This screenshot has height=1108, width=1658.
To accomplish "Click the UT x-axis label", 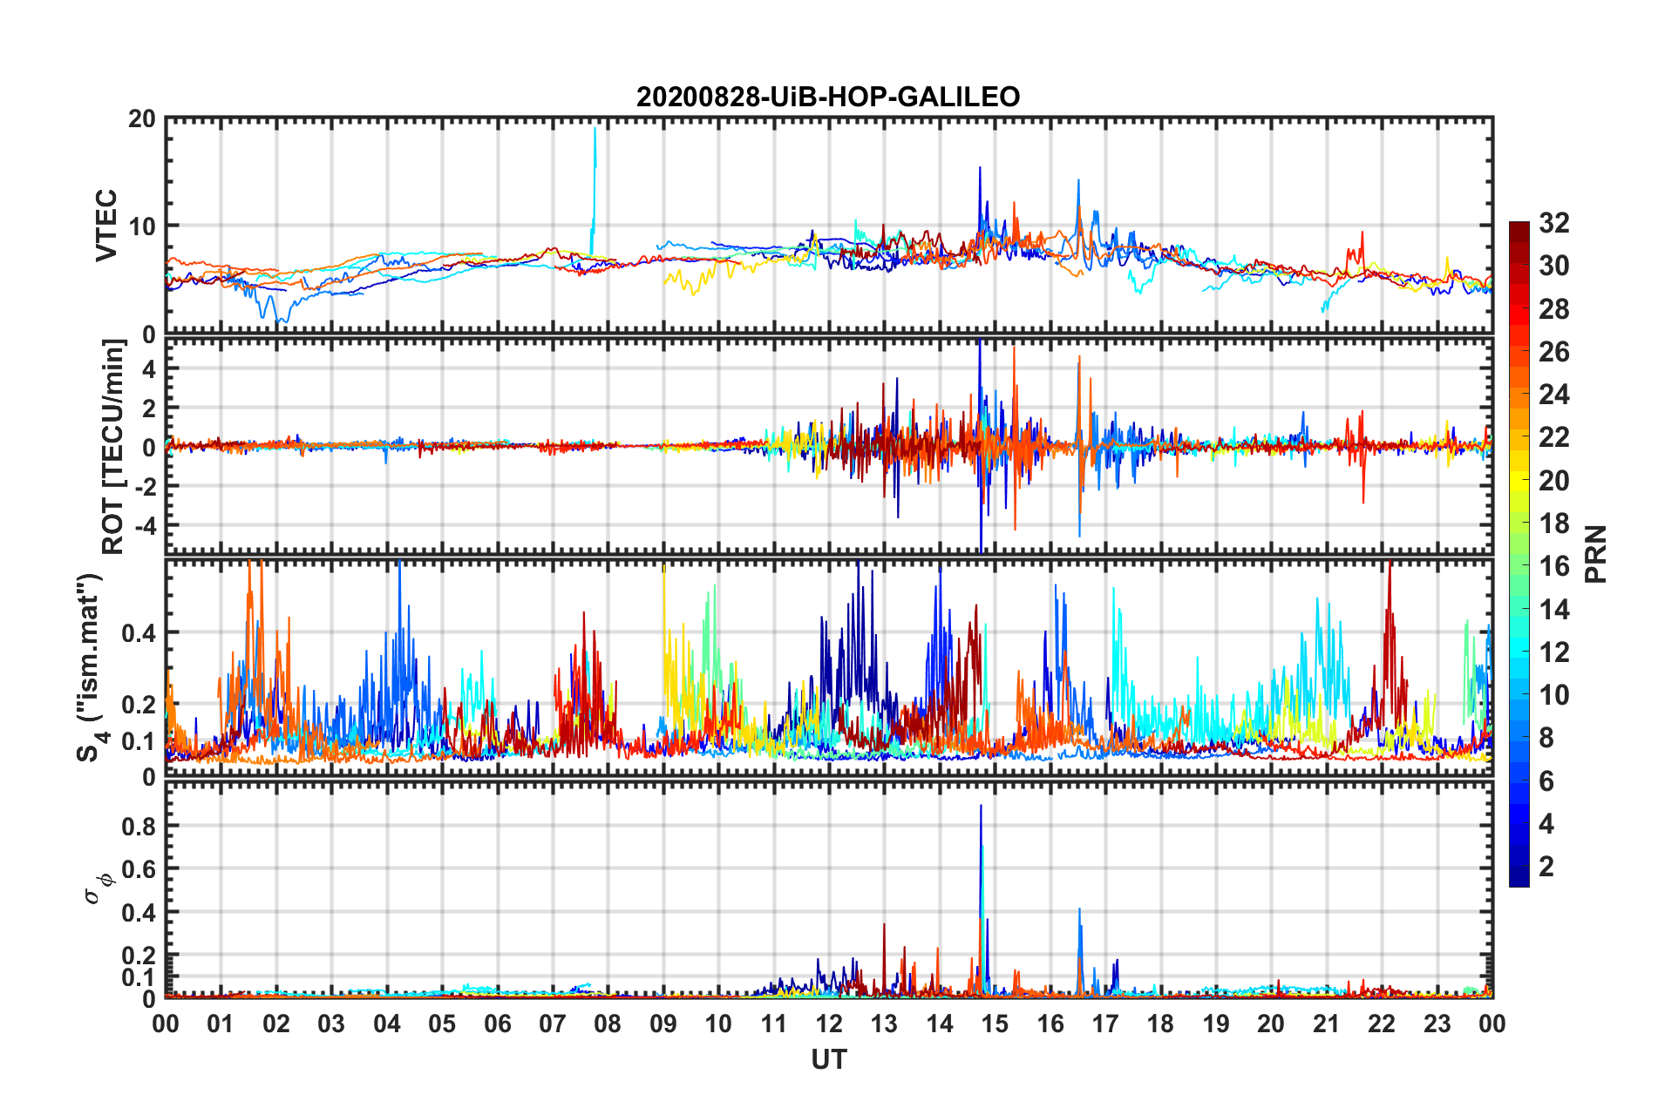I will point(829,1059).
